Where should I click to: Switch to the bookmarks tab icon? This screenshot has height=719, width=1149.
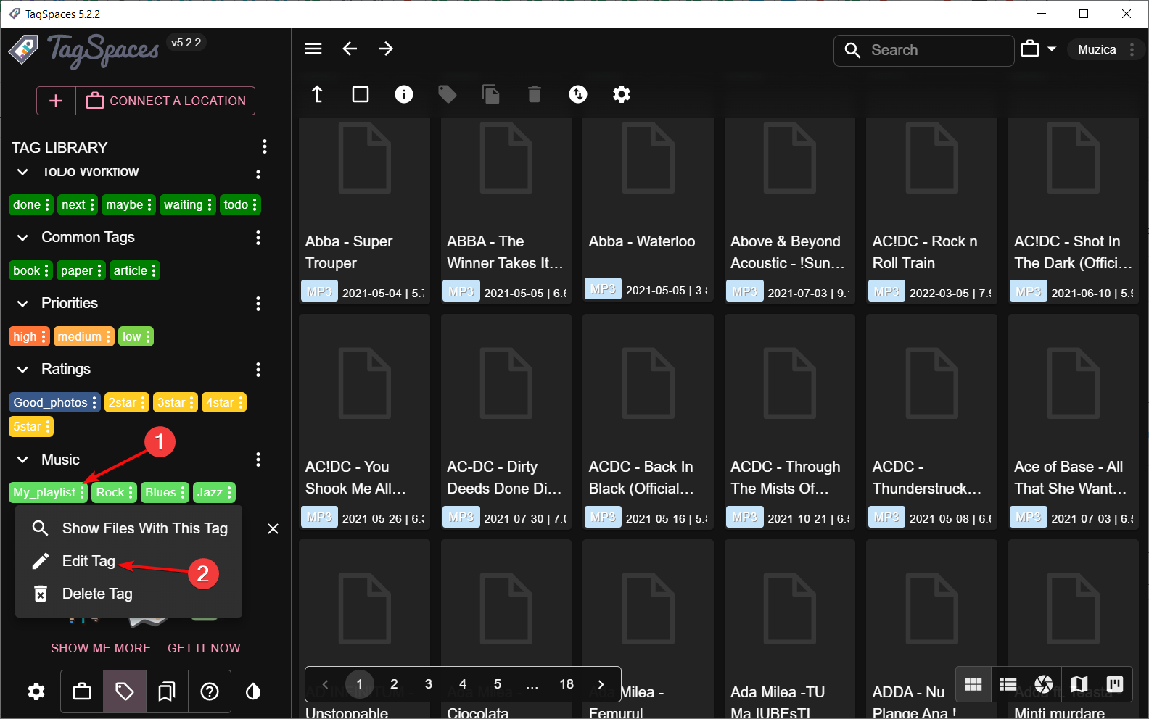[x=167, y=691]
